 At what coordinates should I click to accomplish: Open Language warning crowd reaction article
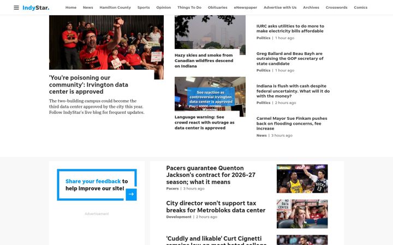coord(204,122)
